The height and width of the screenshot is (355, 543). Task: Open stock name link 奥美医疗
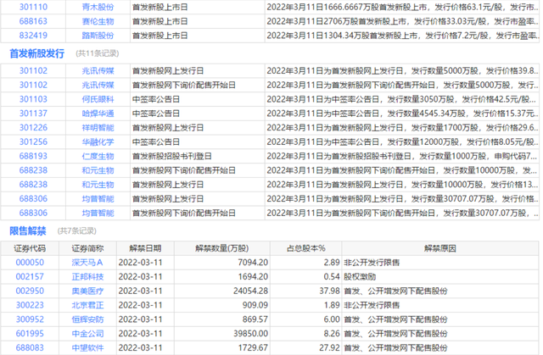point(87,291)
